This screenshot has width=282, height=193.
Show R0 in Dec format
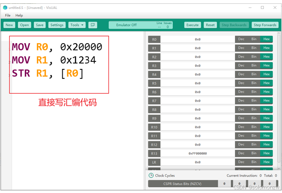pyautogui.click(x=241, y=39)
